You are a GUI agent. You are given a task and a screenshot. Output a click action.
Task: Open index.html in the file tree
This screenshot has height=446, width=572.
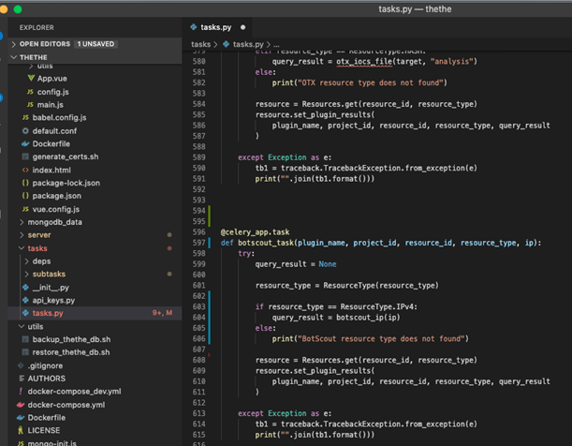51,170
